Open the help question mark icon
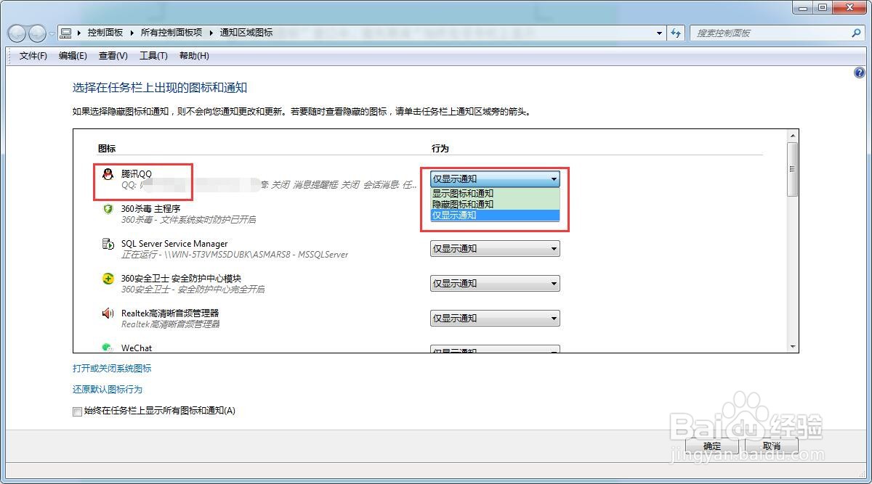This screenshot has height=484, width=872. pyautogui.click(x=860, y=73)
